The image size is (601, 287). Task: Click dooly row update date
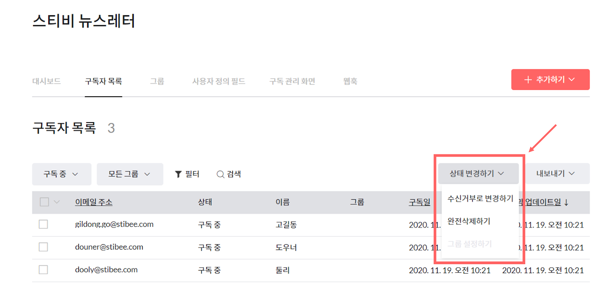coord(543,271)
